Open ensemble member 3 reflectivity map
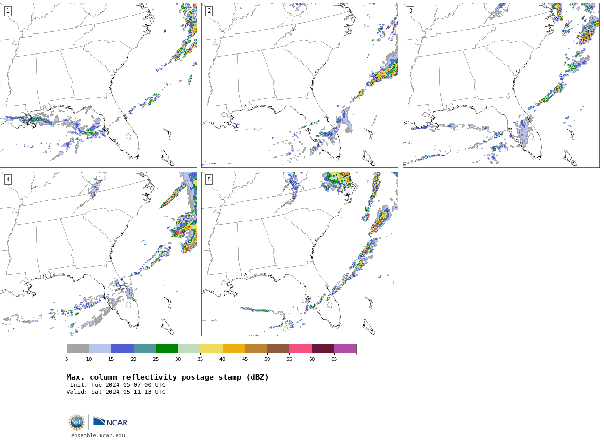604x441 pixels. (501, 85)
